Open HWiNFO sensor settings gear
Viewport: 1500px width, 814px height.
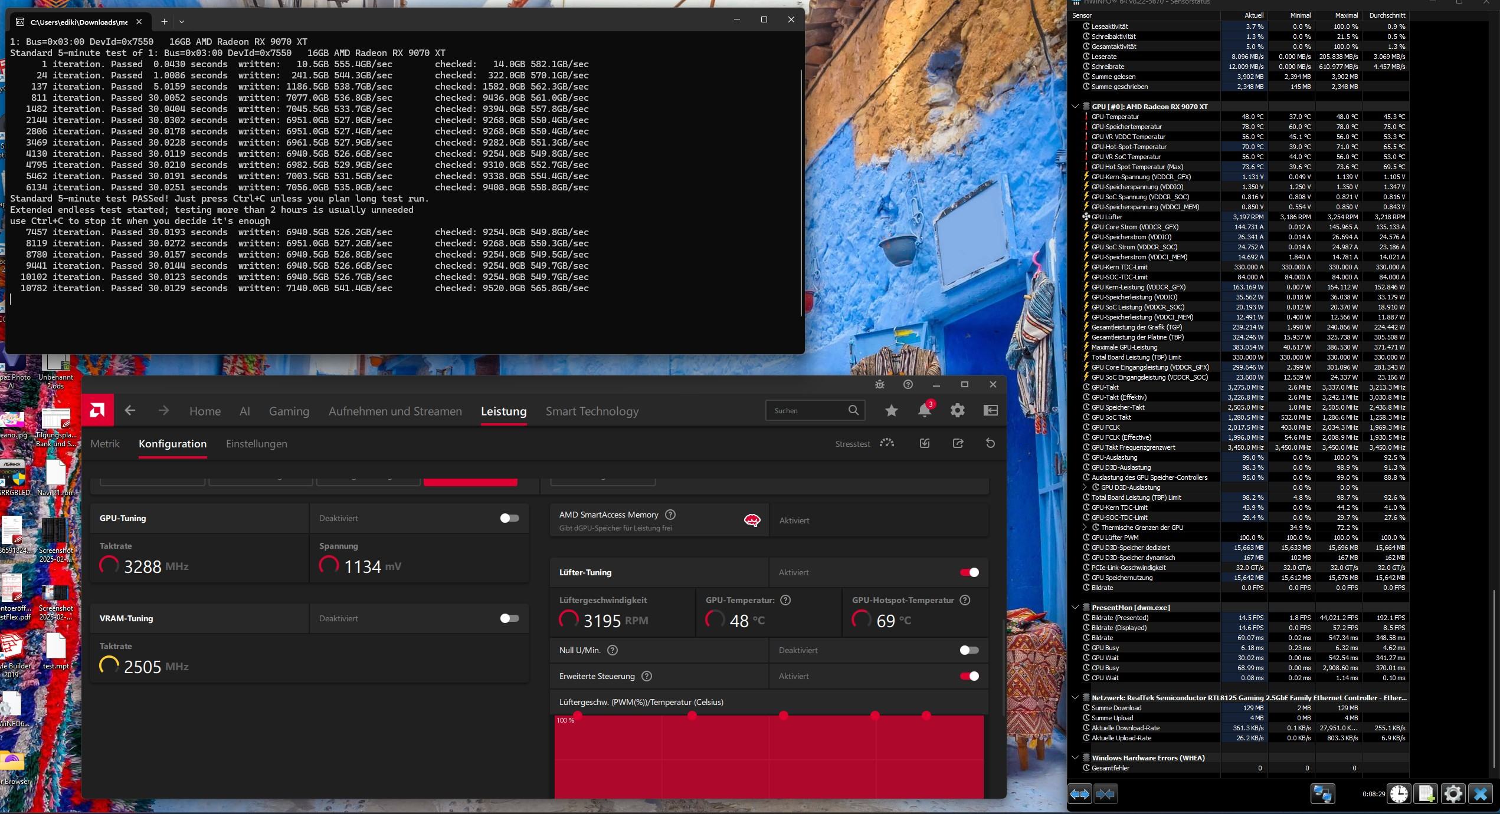tap(1453, 794)
